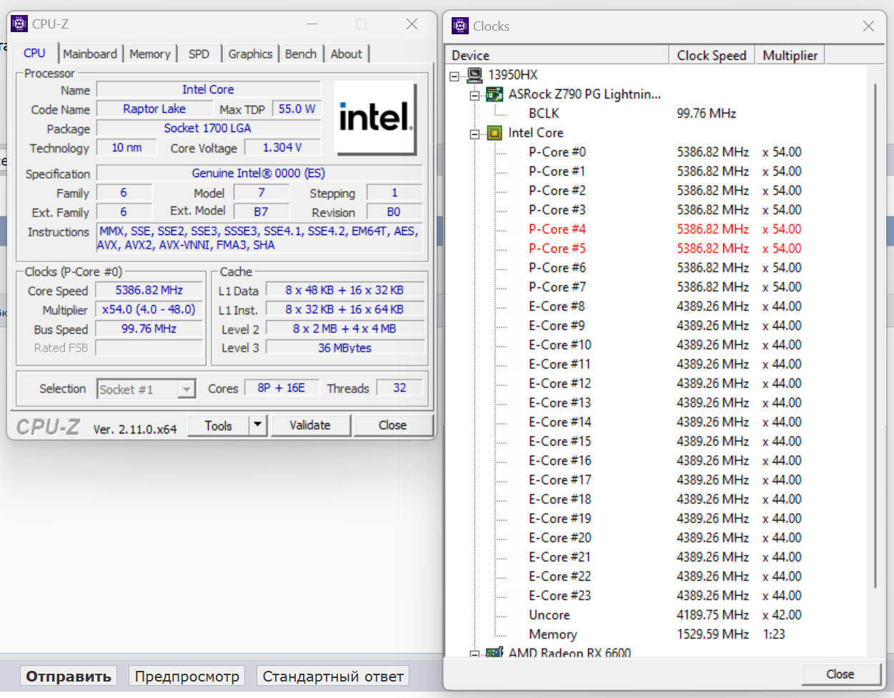Open the SPD tab

pos(199,54)
